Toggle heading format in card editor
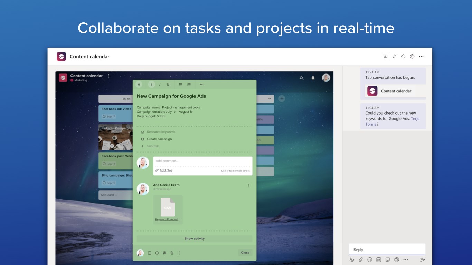Screen dimensions: 472x265 click(139, 84)
